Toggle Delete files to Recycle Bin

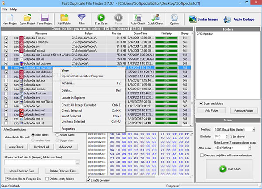(x=7, y=179)
